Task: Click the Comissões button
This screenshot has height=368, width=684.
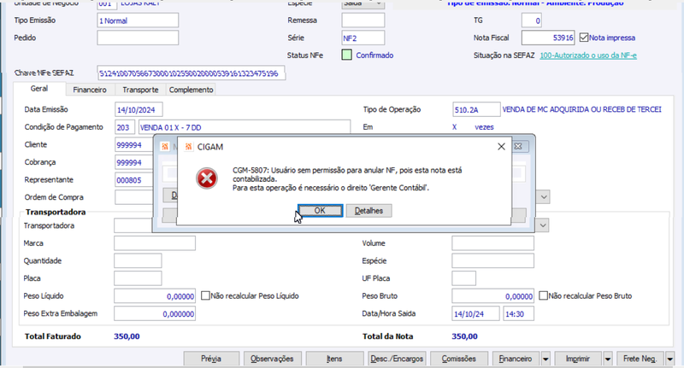Action: click(459, 359)
